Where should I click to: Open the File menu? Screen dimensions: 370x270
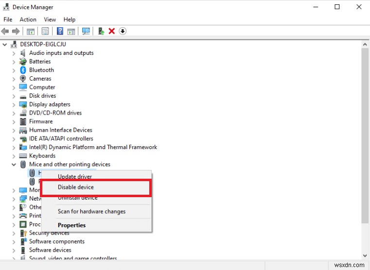[x=8, y=19]
